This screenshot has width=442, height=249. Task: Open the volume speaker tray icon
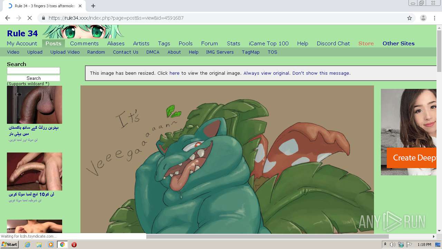[x=393, y=245]
